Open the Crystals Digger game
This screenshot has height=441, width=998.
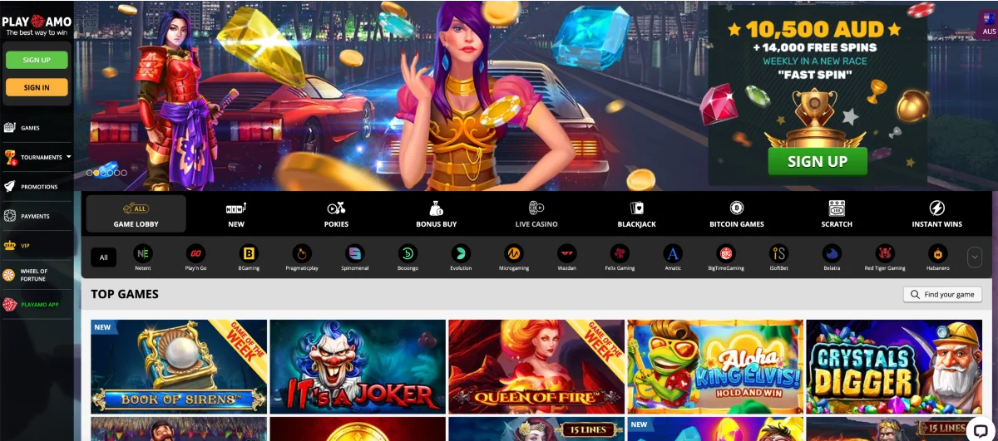pyautogui.click(x=894, y=366)
